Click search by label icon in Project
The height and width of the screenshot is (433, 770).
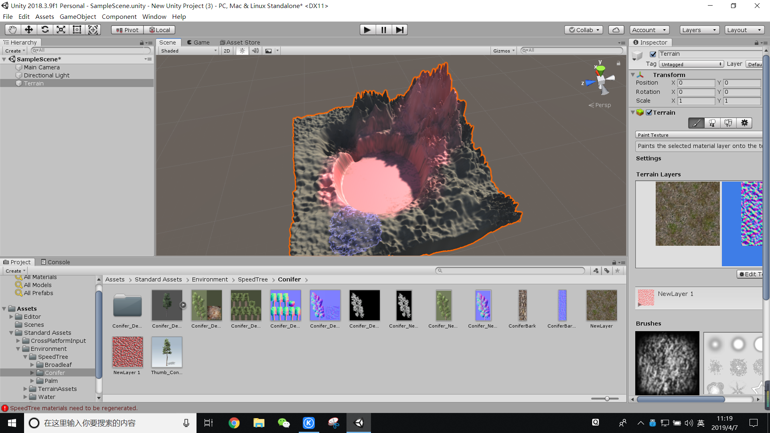607,271
